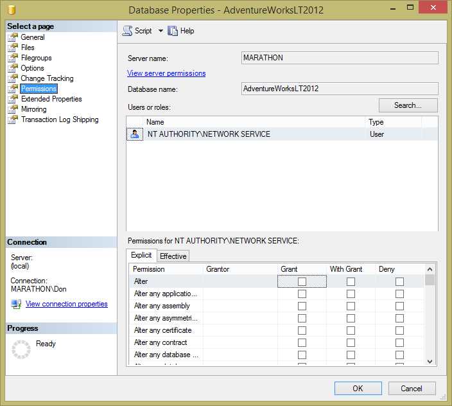Check With Grant for Alter permission
The height and width of the screenshot is (406, 452).
[351, 281]
